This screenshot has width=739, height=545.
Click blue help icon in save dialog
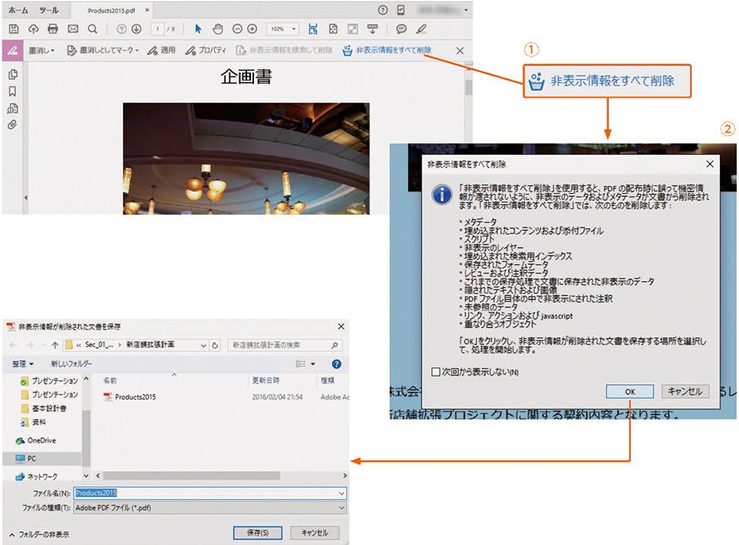pos(336,364)
